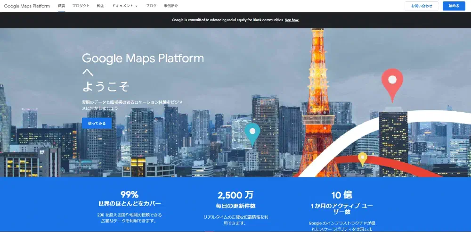This screenshot has width=471, height=232.
Task: Click the large red map pin
Action: [x=392, y=85]
